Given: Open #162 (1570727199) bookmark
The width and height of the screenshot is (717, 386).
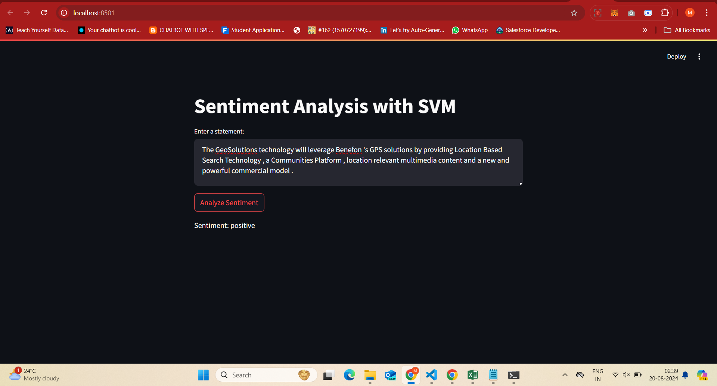Looking at the screenshot, I should tap(339, 30).
